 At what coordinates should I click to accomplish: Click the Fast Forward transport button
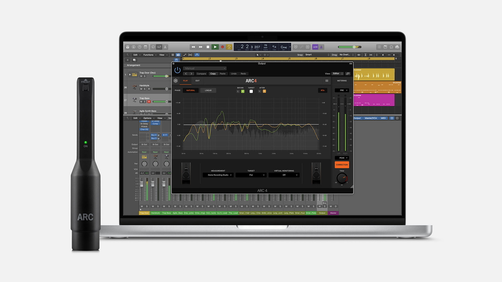pos(200,47)
